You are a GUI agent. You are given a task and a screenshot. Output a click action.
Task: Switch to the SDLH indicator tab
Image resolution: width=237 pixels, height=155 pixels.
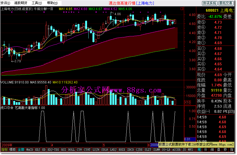104,150
